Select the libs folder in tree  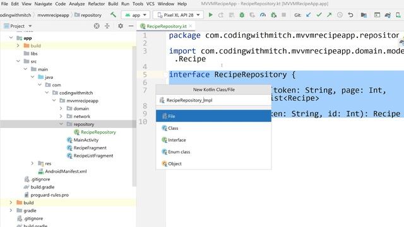click(33, 53)
